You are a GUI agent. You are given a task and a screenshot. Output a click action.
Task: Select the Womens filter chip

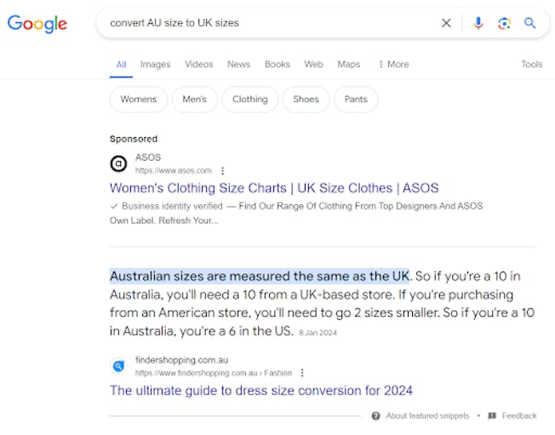tap(138, 99)
